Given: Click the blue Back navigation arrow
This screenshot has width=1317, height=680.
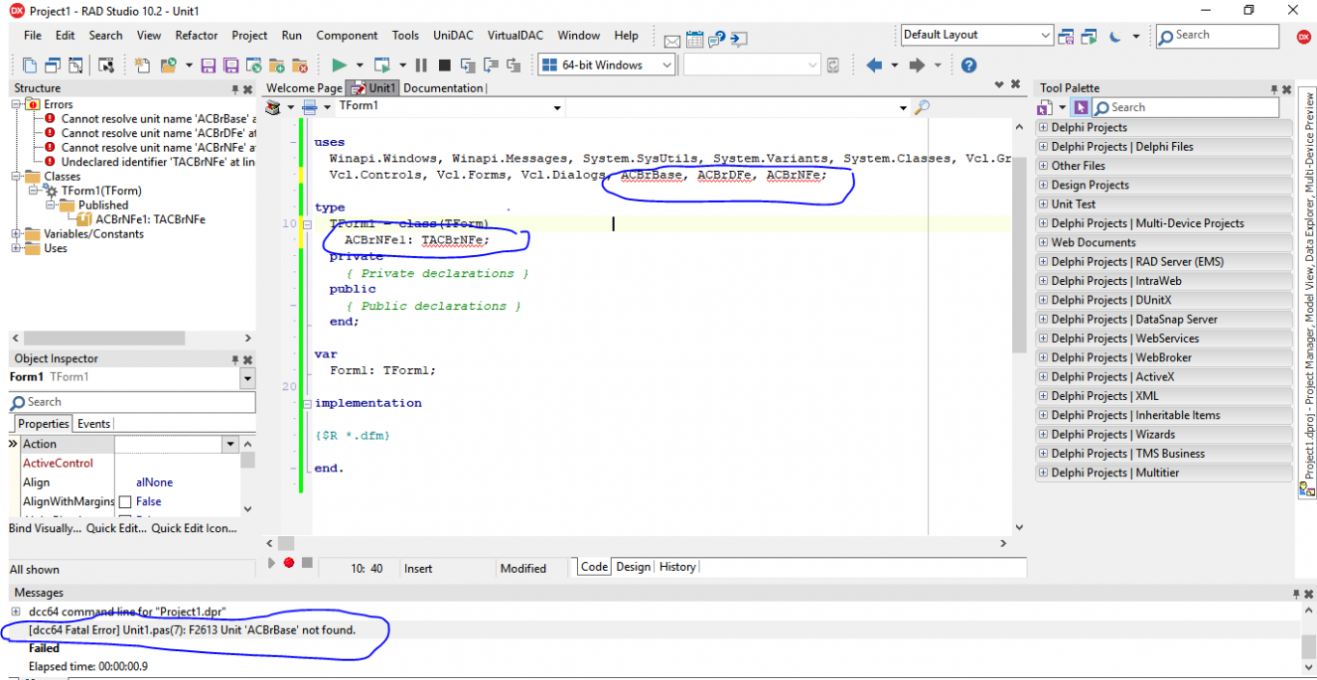Looking at the screenshot, I should tap(874, 65).
